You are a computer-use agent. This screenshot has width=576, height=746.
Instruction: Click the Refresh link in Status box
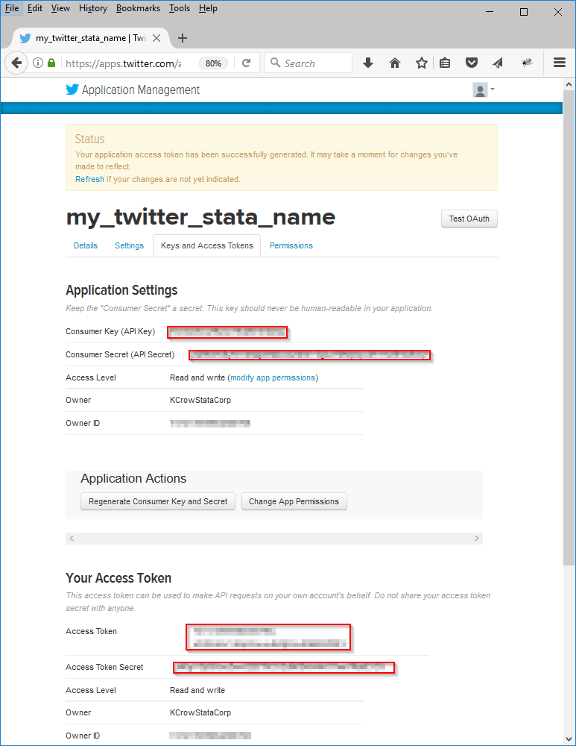90,179
